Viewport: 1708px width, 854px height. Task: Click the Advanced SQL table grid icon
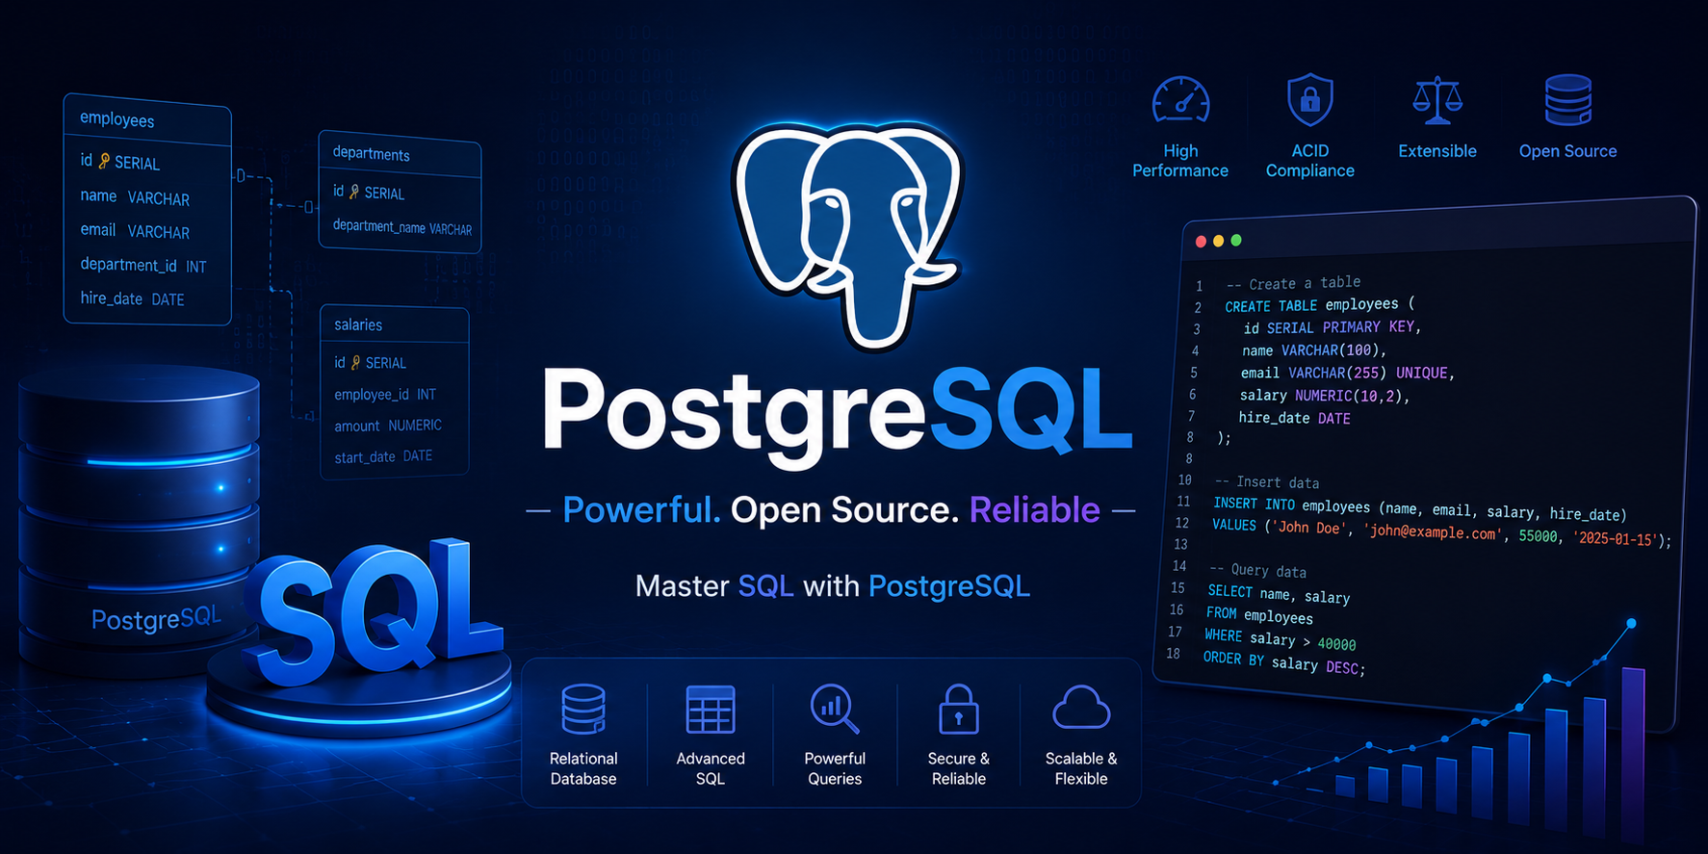pyautogui.click(x=711, y=710)
